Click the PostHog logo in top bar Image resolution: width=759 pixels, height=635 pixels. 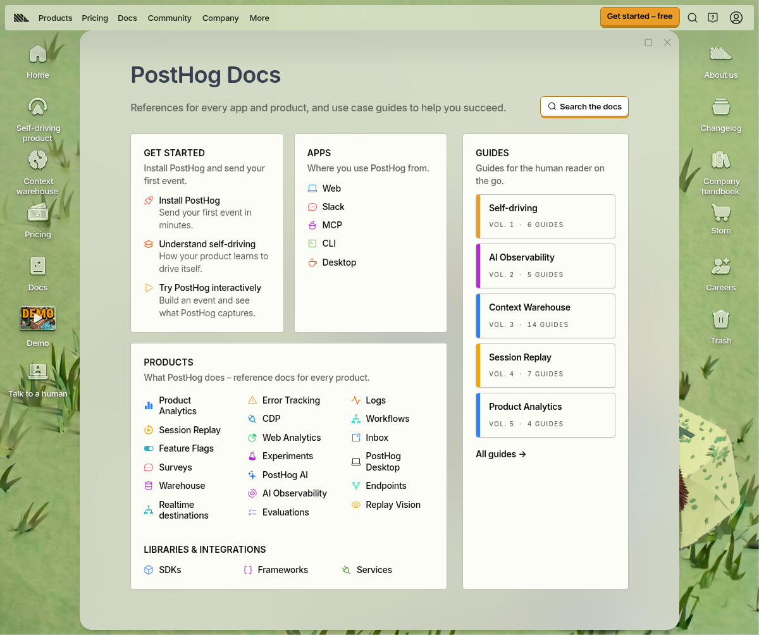click(x=22, y=18)
